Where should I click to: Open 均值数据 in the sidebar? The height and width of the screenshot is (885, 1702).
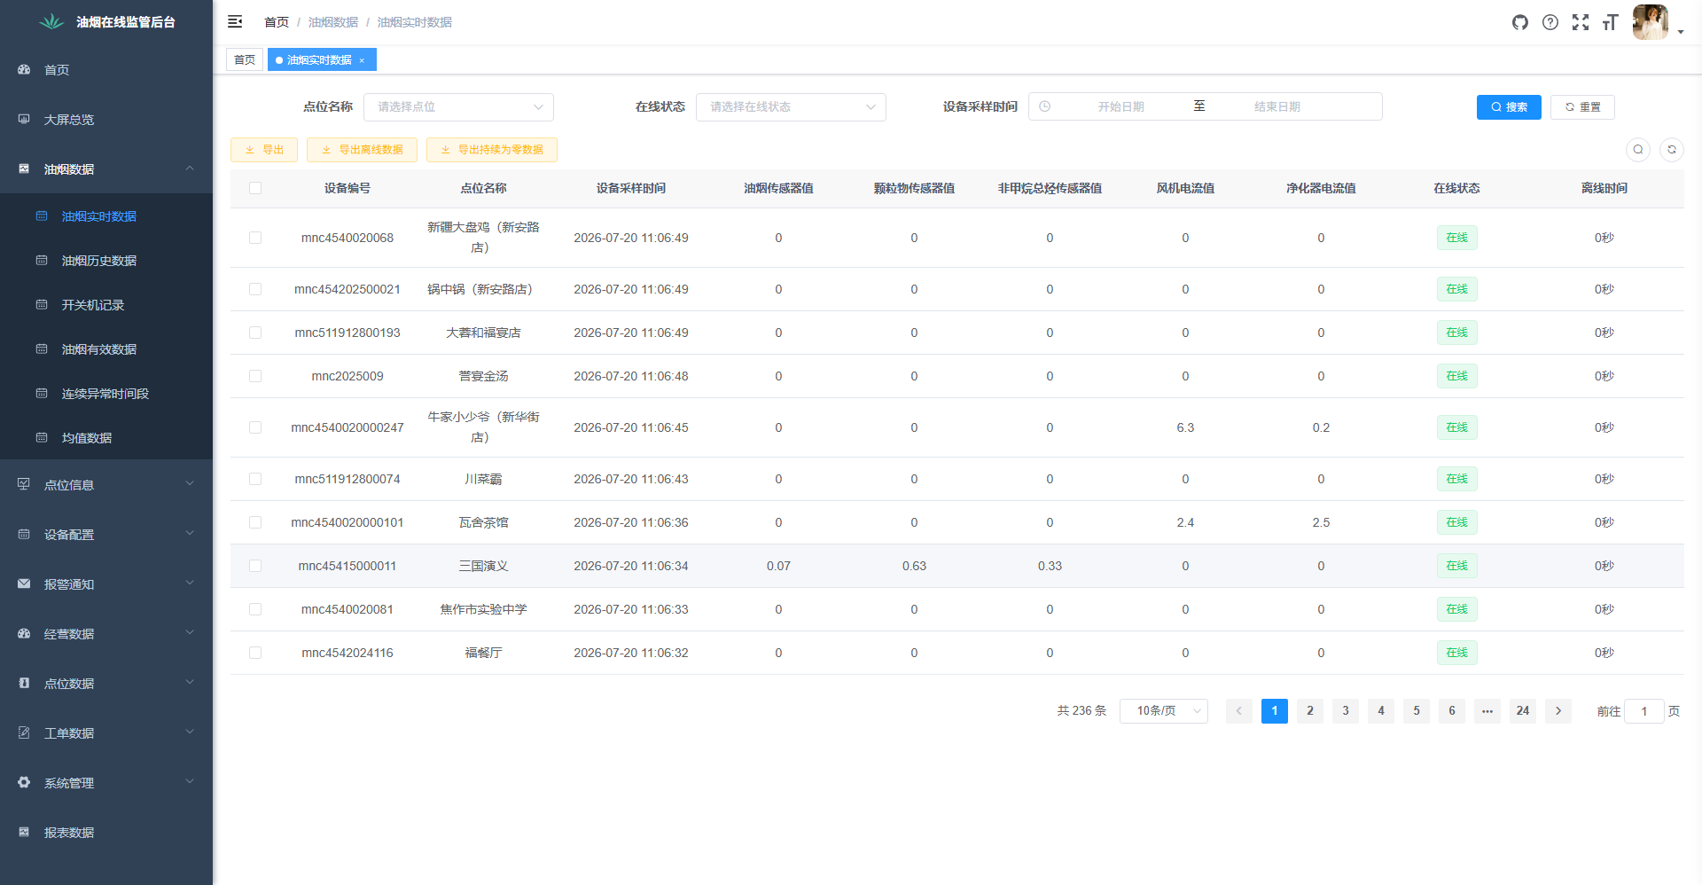tap(106, 438)
